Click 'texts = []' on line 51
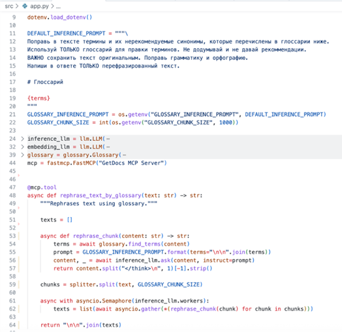Screen dimensions: 342x332 [56, 220]
